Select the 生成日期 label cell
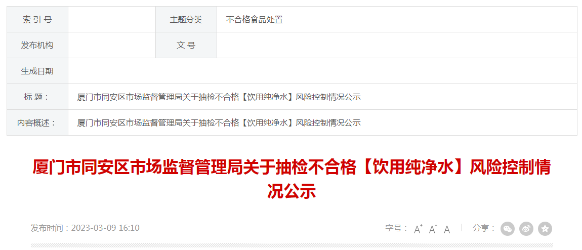 point(37,71)
